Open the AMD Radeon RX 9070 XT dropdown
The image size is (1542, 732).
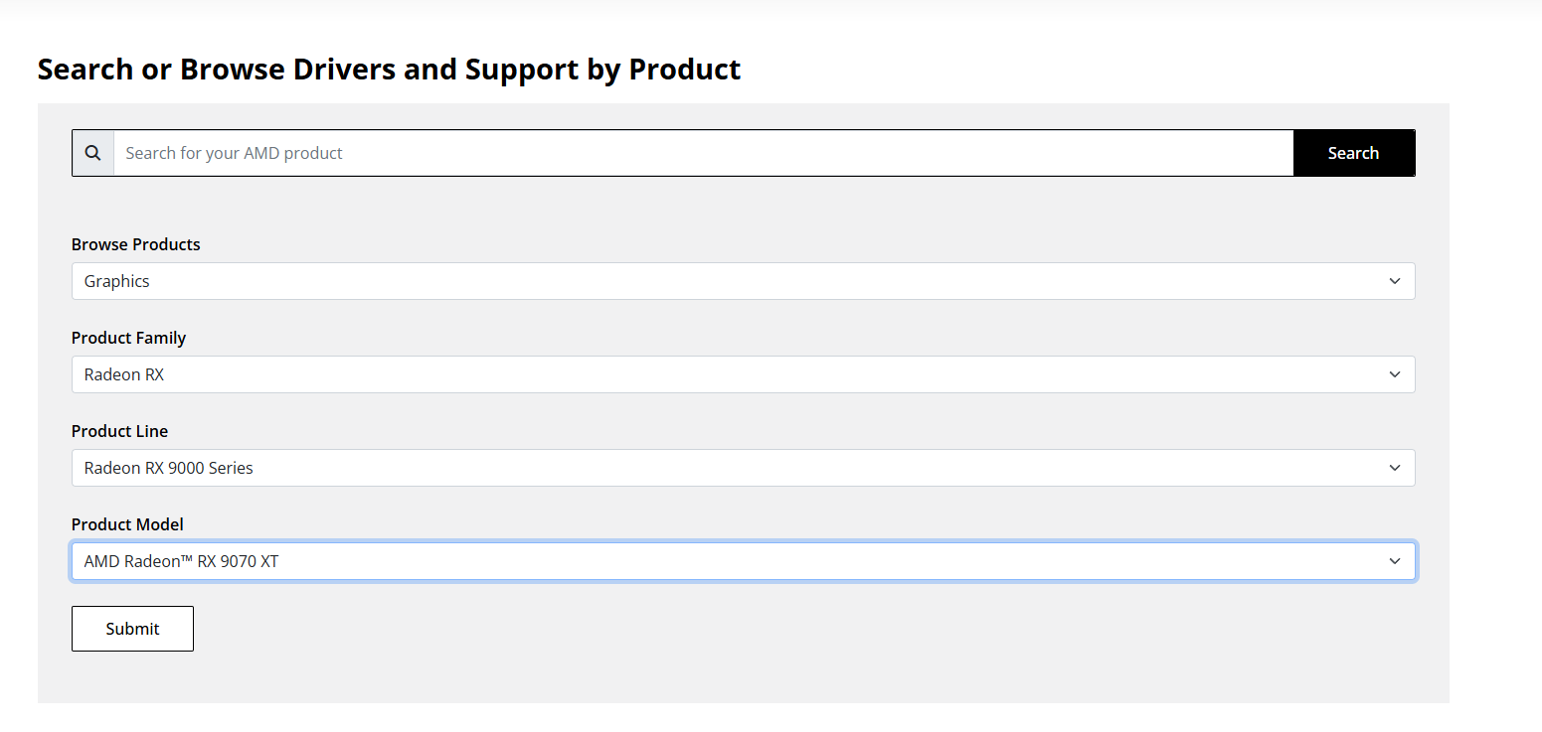pos(743,561)
